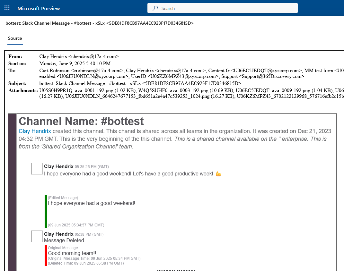Open the blue Clay Hendrix link in channel description

tap(35, 131)
